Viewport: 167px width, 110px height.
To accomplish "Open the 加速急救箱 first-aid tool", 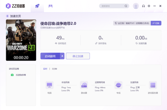I will 19,75.
